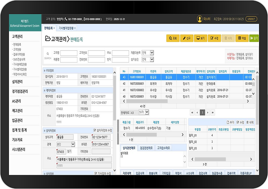
Task: Click the 기사정보 수정 edit icon
Action: point(95,173)
